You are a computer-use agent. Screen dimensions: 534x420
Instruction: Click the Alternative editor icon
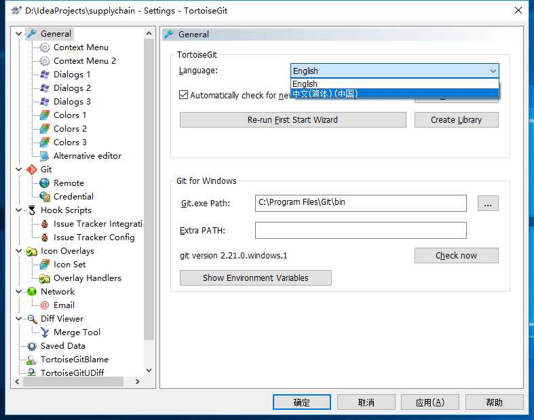click(x=44, y=156)
